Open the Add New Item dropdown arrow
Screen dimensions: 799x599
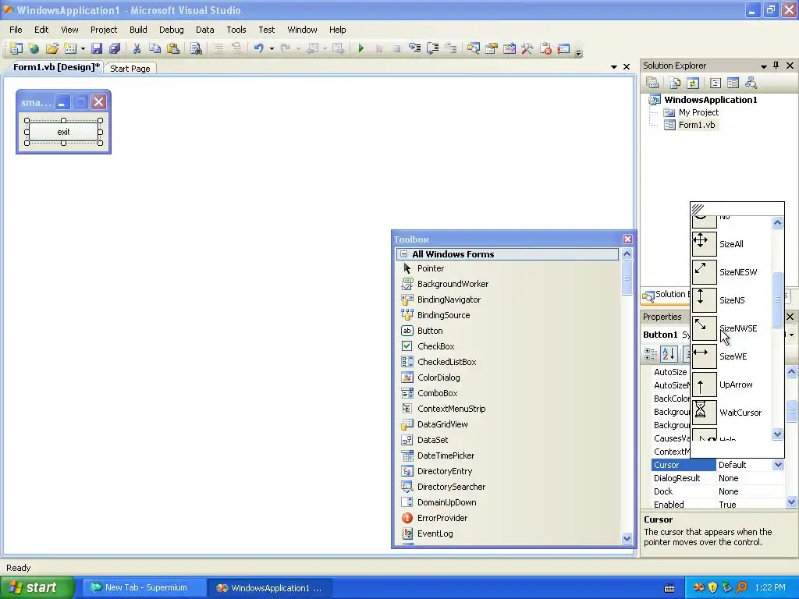(83, 49)
